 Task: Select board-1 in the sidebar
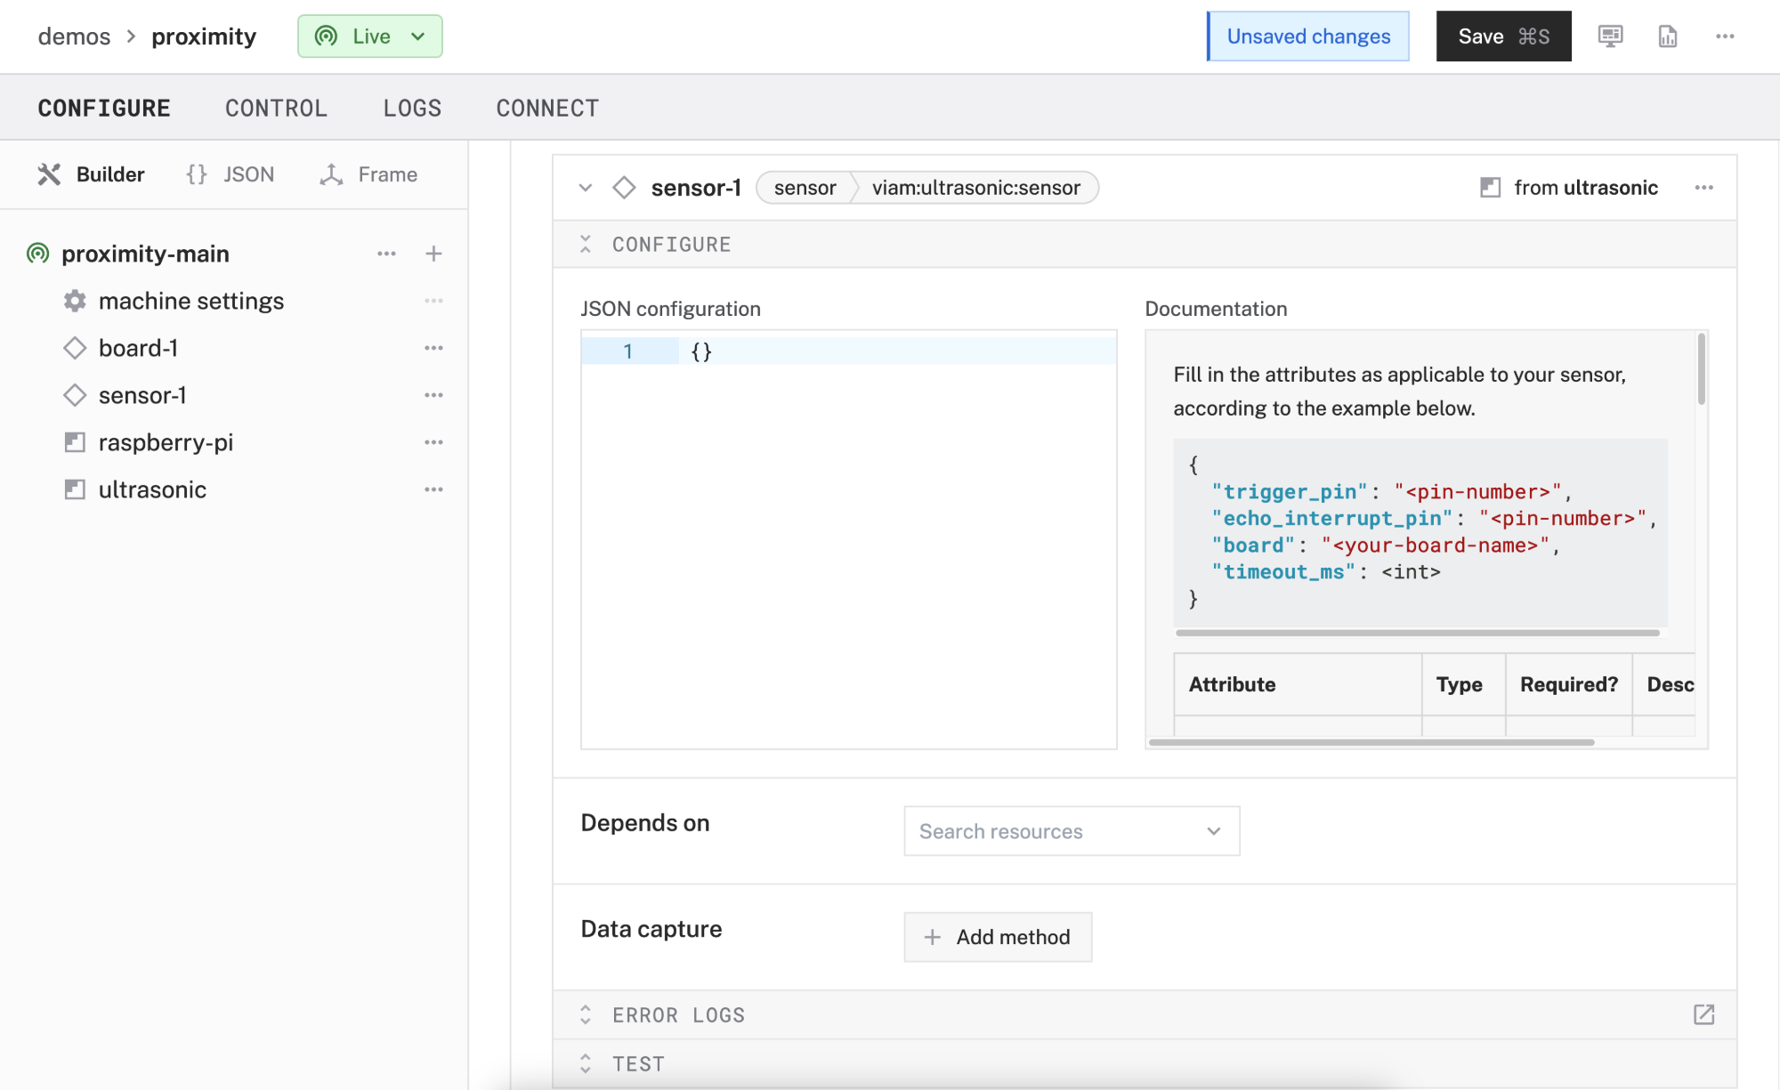(138, 348)
